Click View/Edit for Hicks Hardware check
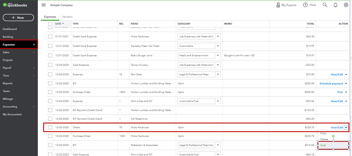The image size is (352, 156). point(337,127)
